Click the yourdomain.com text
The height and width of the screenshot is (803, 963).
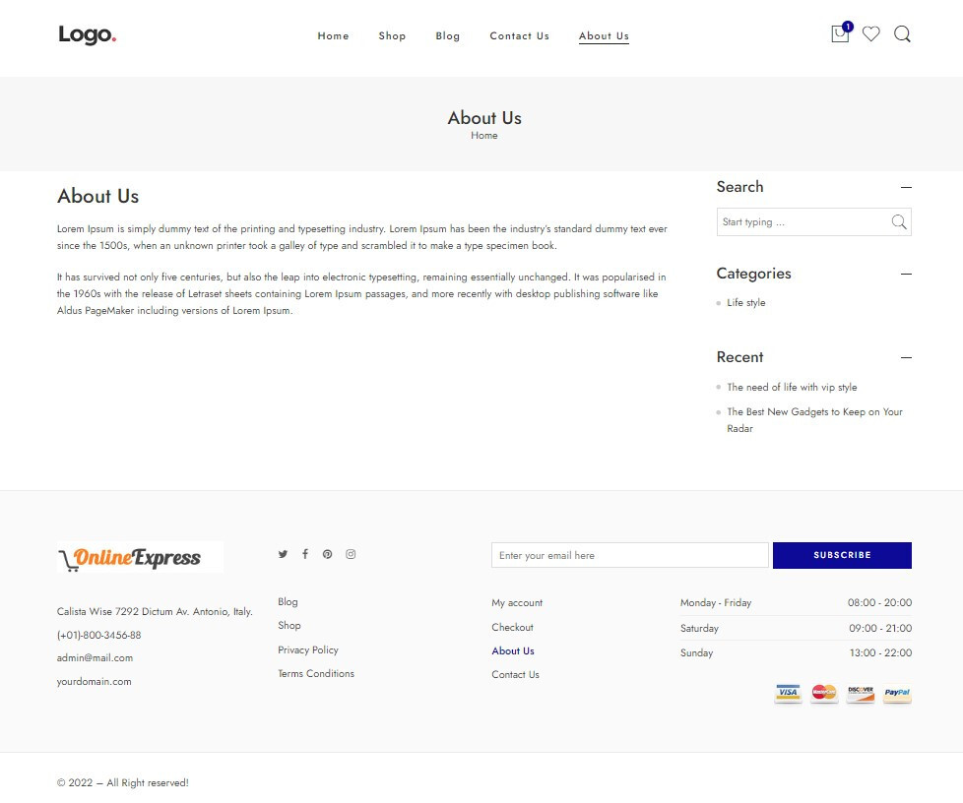pos(94,681)
